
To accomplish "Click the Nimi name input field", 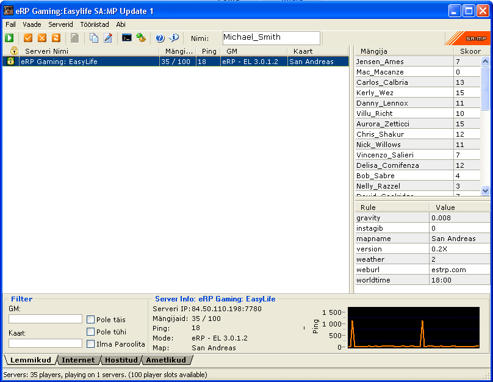I will pos(272,38).
